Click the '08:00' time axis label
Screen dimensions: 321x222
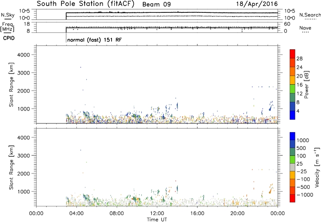(x=117, y=214)
